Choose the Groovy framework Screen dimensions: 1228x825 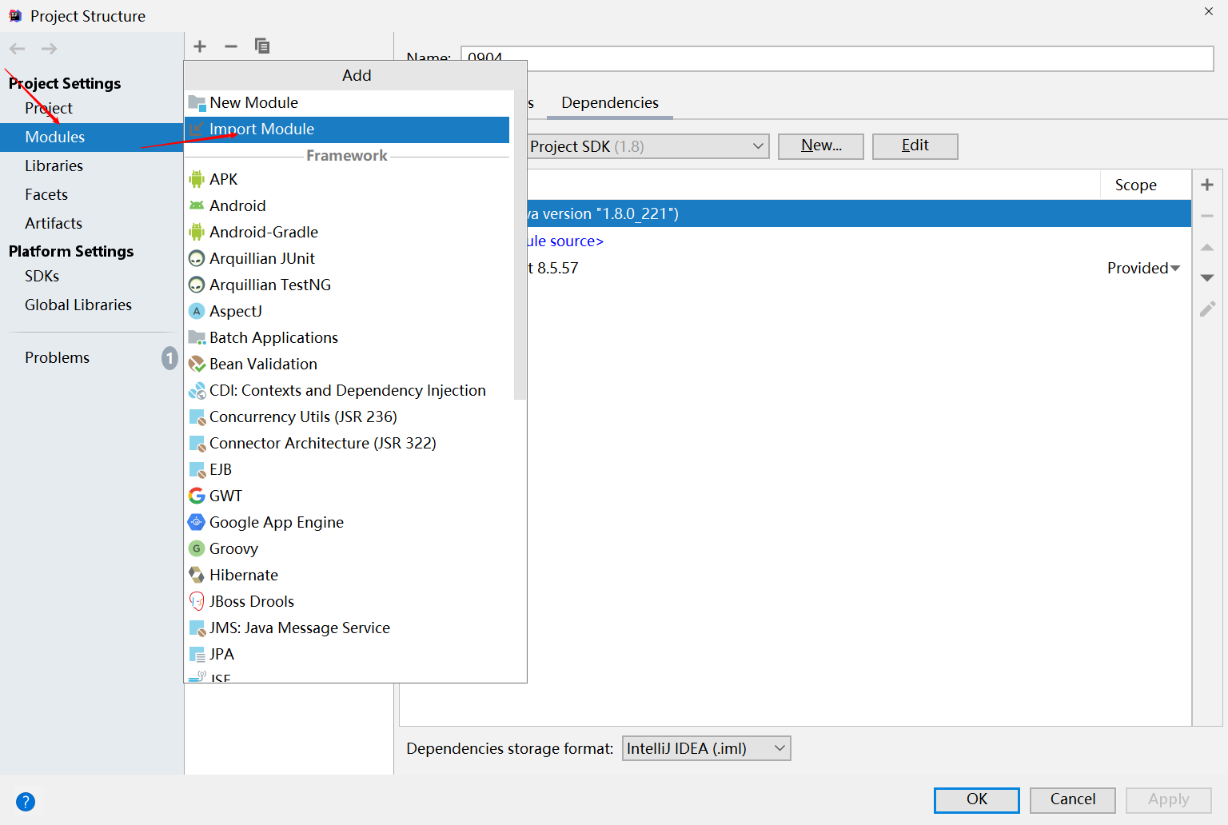347,548
